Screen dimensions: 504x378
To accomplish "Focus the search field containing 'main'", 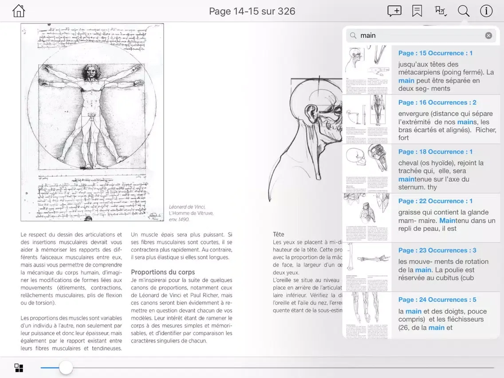I will tap(421, 35).
